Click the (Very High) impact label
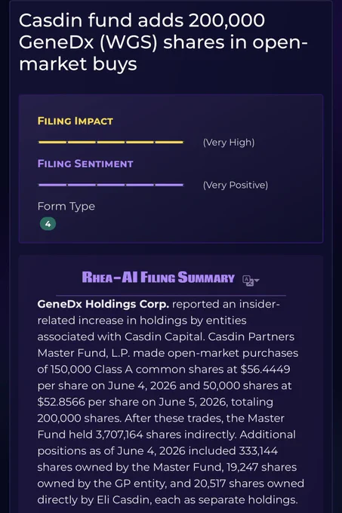This screenshot has height=513, width=342. pos(229,143)
